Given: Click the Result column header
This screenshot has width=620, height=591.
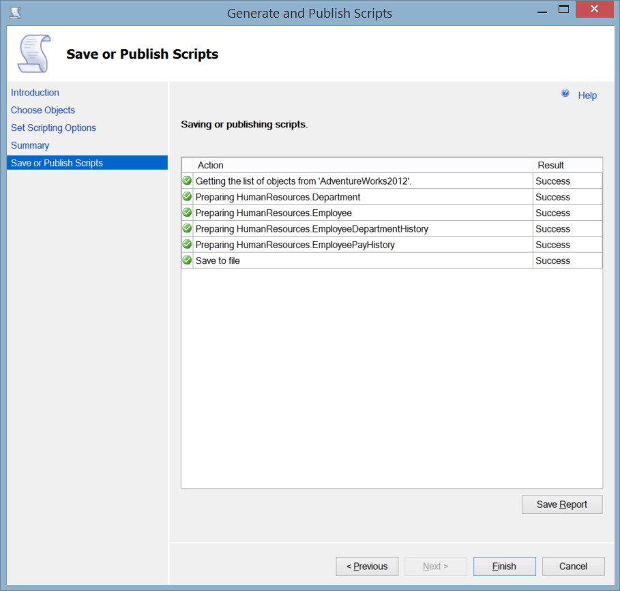Looking at the screenshot, I should click(x=550, y=165).
